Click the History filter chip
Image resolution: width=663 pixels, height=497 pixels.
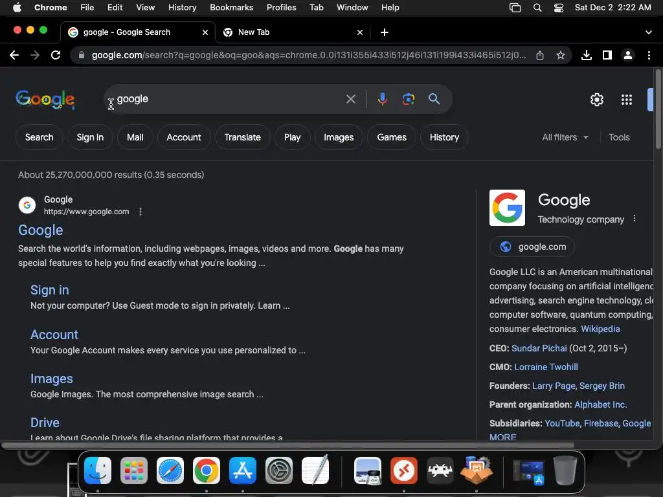[444, 137]
